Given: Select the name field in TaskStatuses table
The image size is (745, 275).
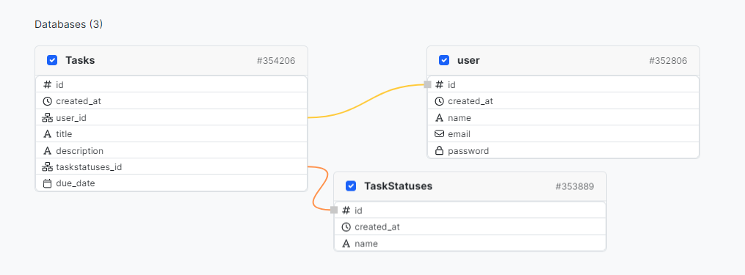Looking at the screenshot, I should [x=470, y=243].
